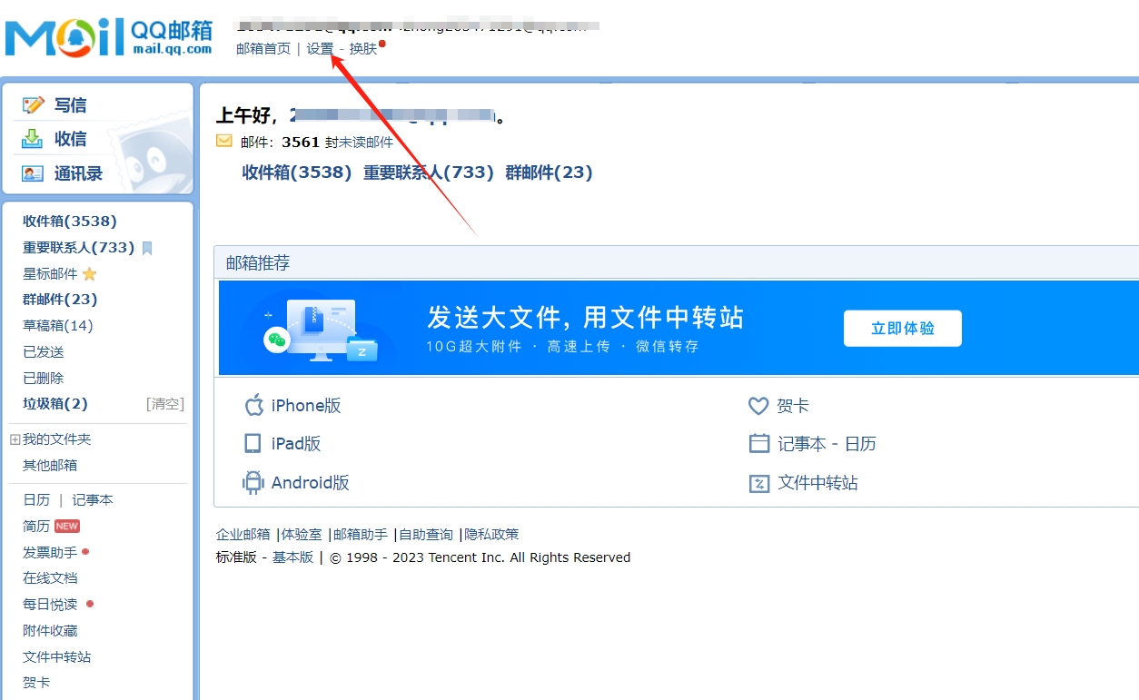Click the iPhone版 app icon

pyautogui.click(x=253, y=405)
